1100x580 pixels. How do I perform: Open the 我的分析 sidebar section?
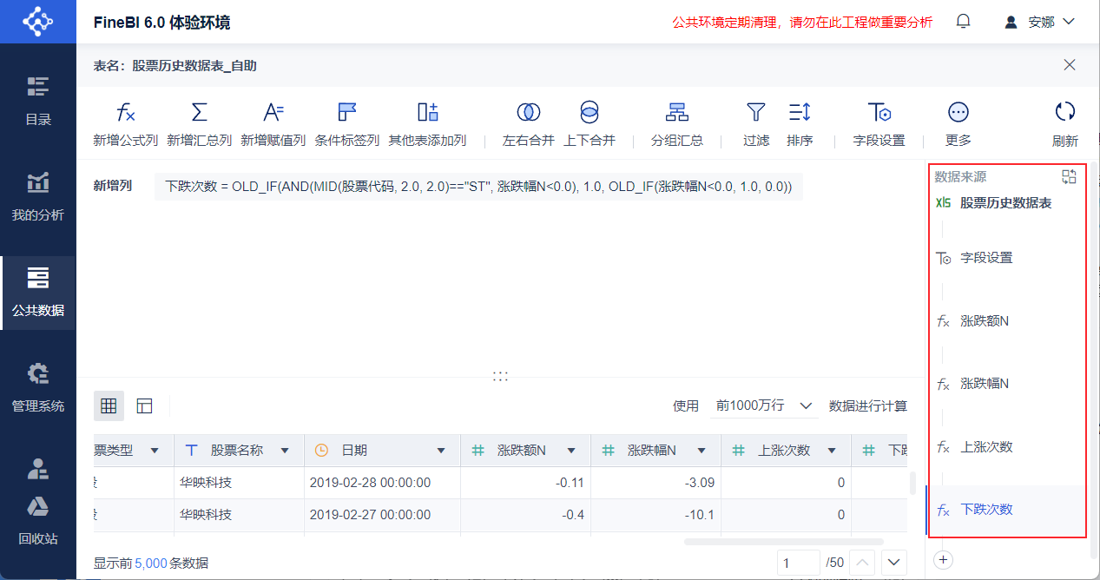37,196
